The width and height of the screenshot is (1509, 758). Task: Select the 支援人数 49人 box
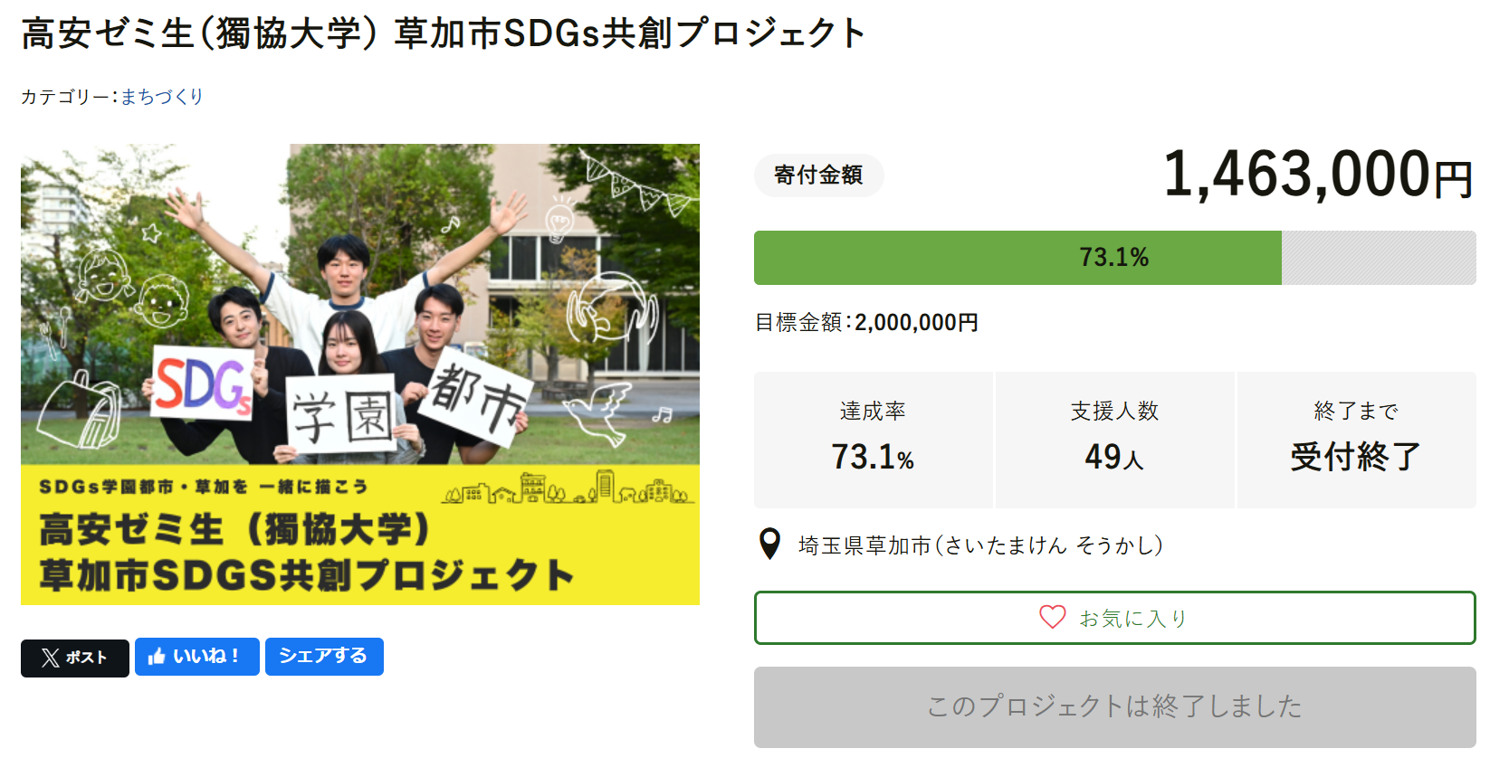1114,440
